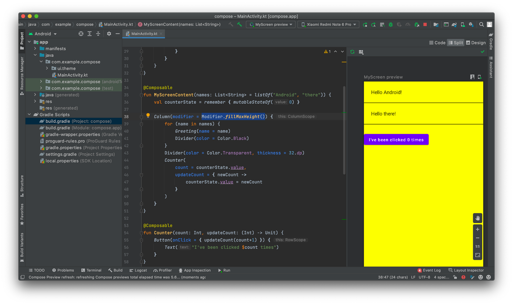The height and width of the screenshot is (305, 513).
Task: Open the MyScreen preview configuration dropdown
Action: point(270,24)
